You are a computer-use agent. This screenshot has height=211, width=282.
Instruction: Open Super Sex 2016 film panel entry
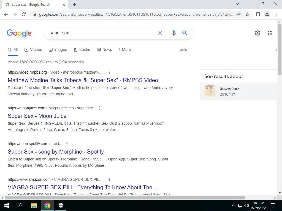[239, 91]
